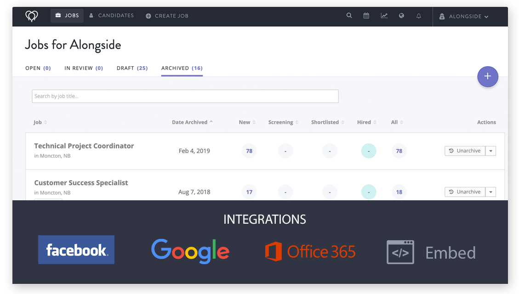Image resolution: width=519 pixels, height=294 pixels.
Task: Open the search icon in top bar
Action: [349, 15]
